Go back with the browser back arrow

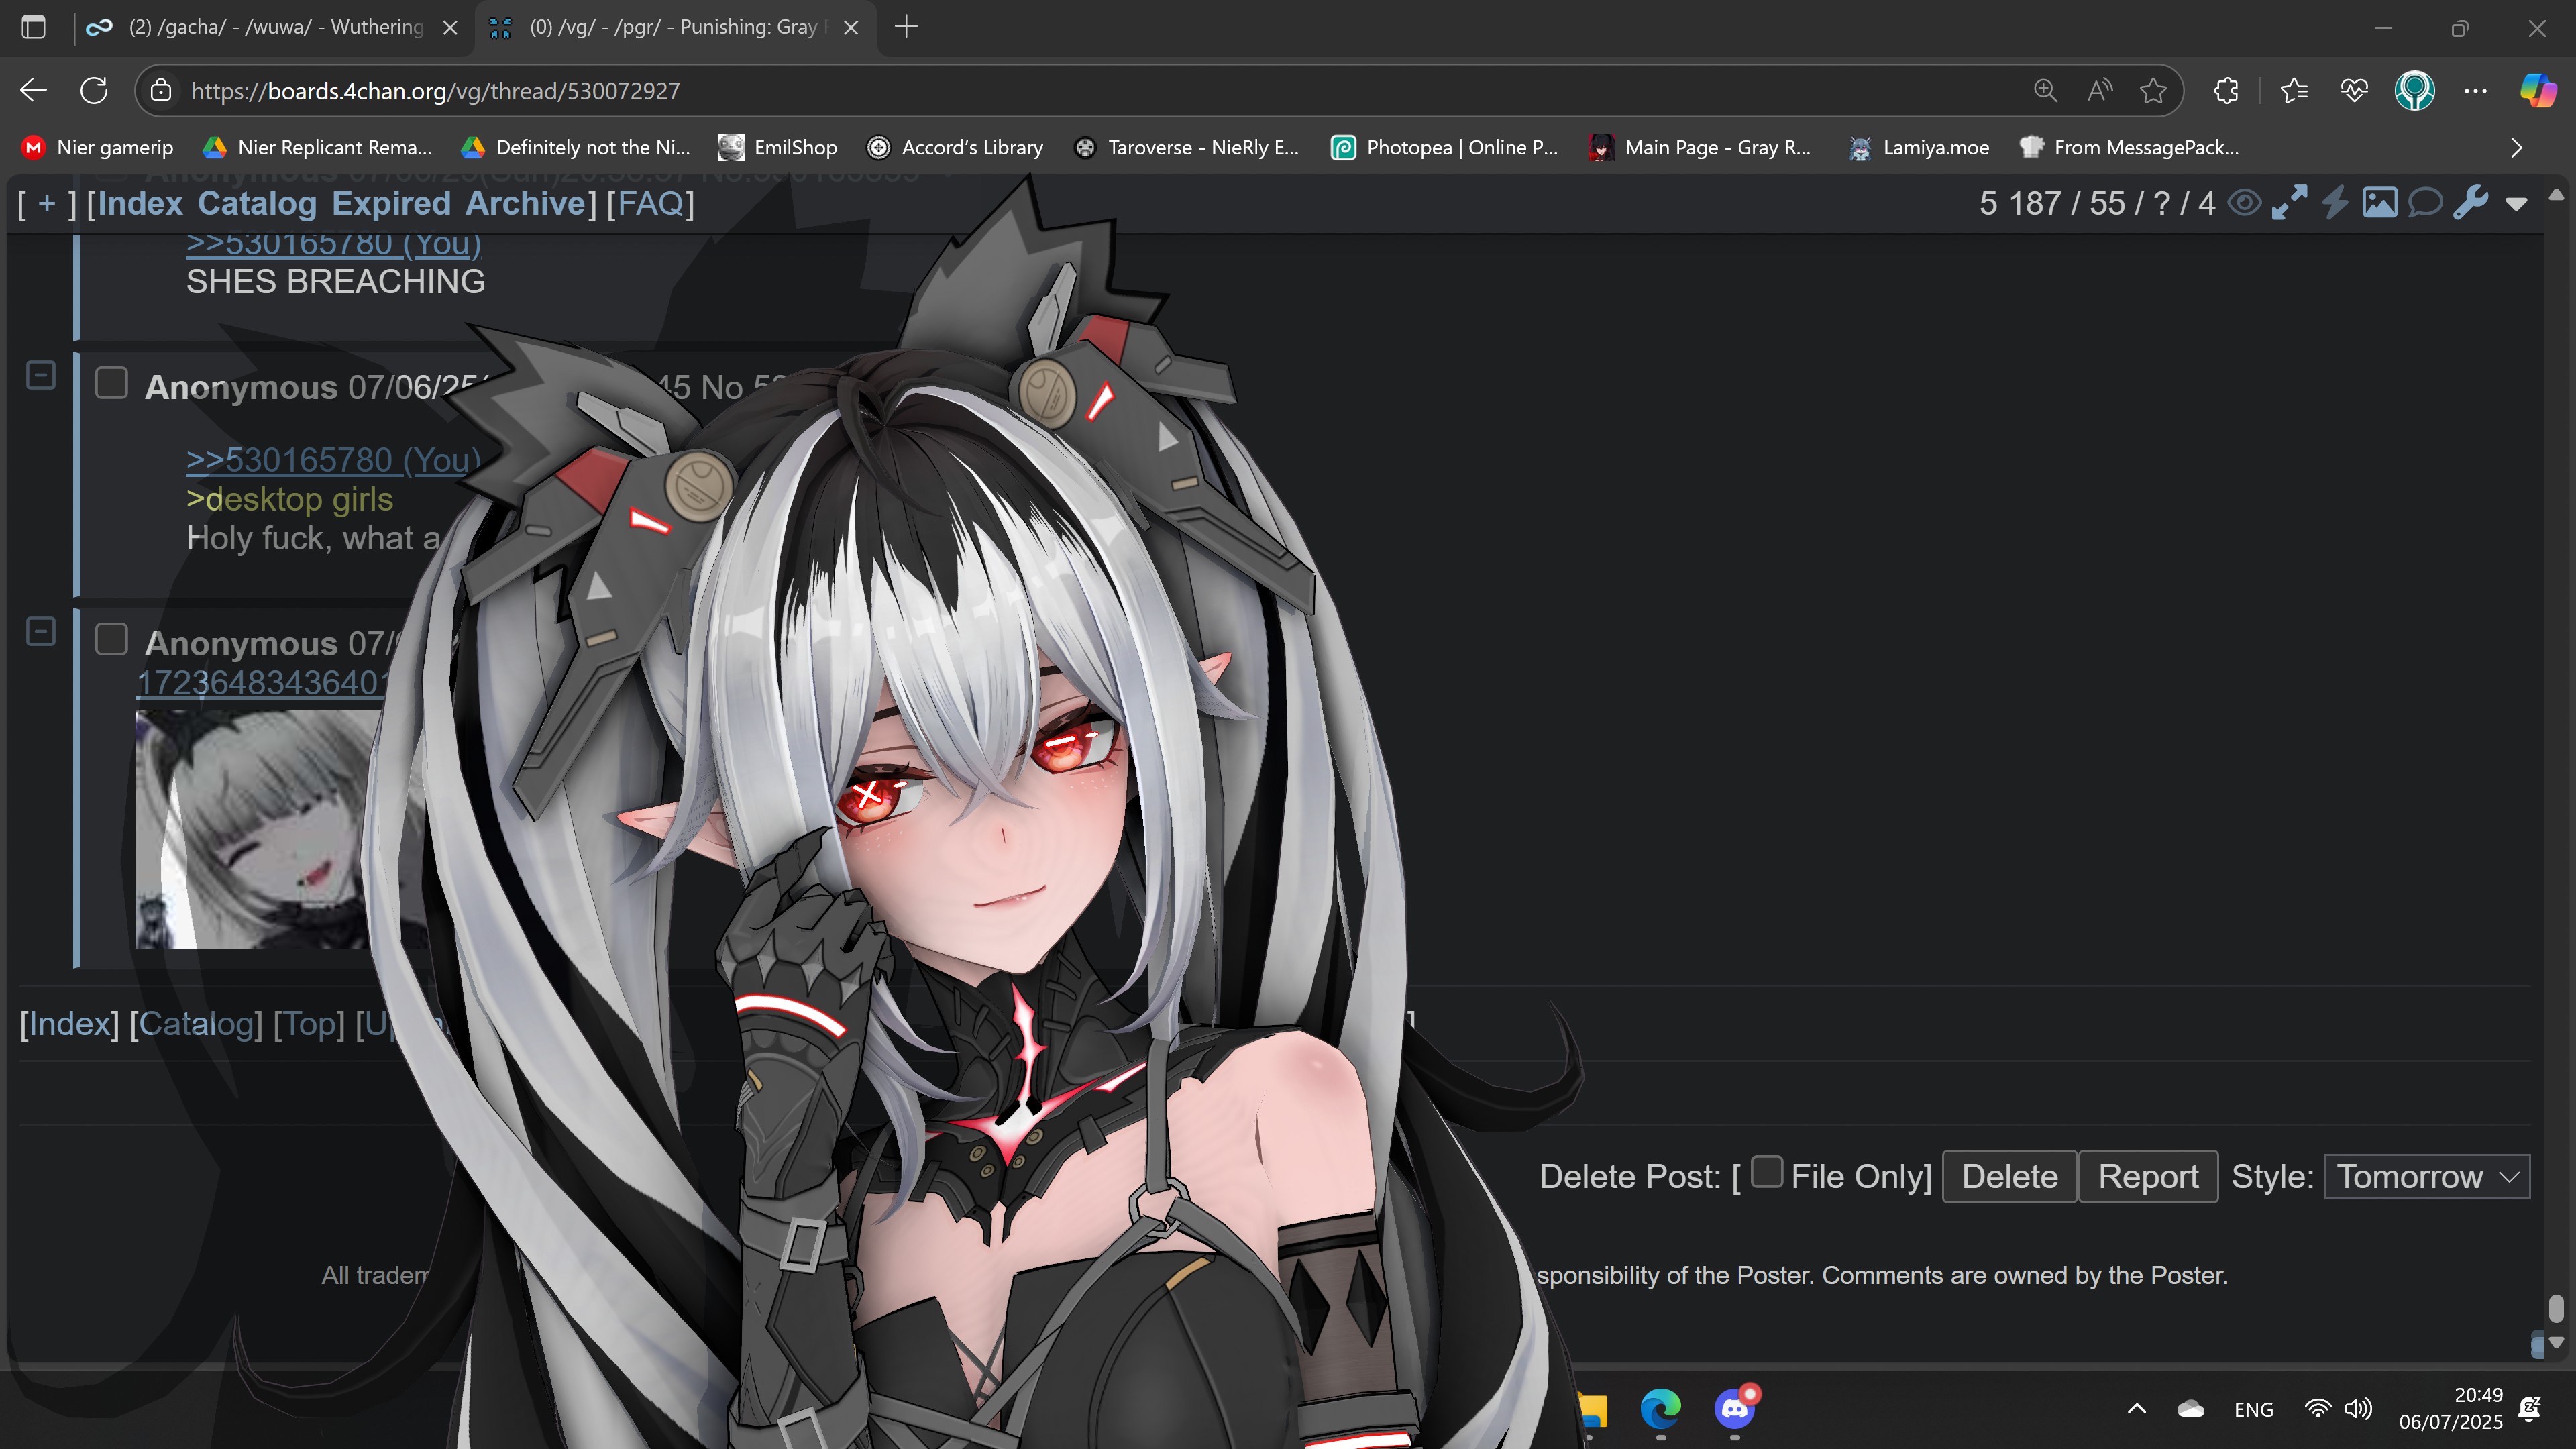pos(33,91)
